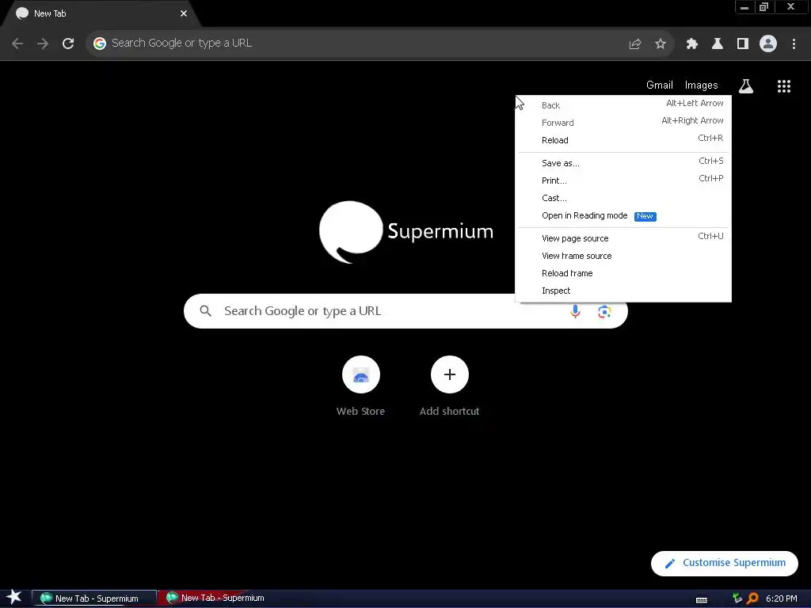
Task: Click the Customise Supermium button
Action: click(724, 563)
